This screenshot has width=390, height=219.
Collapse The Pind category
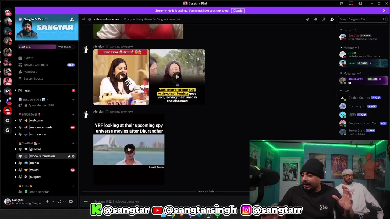pyautogui.click(x=29, y=143)
